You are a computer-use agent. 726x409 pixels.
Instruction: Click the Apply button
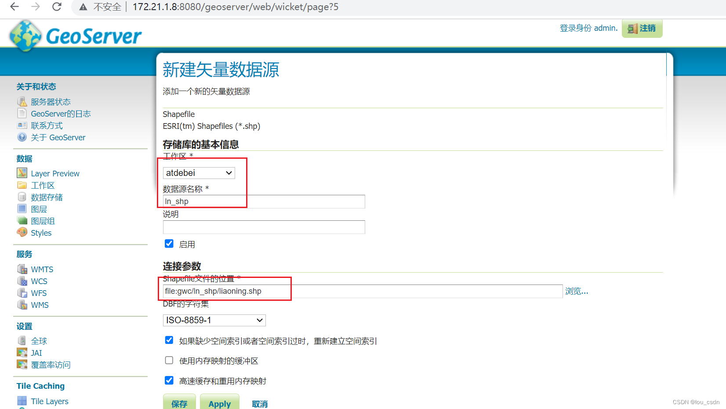pyautogui.click(x=220, y=404)
